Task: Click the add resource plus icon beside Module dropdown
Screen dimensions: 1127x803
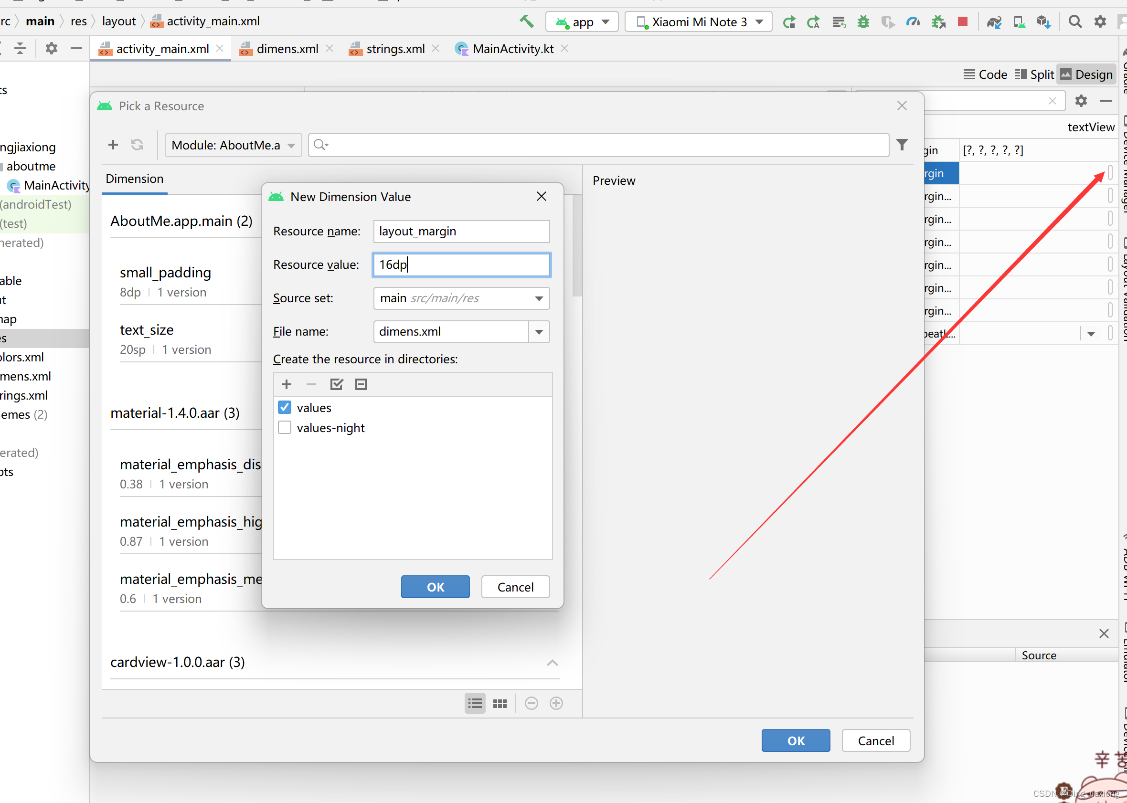Action: (x=113, y=144)
